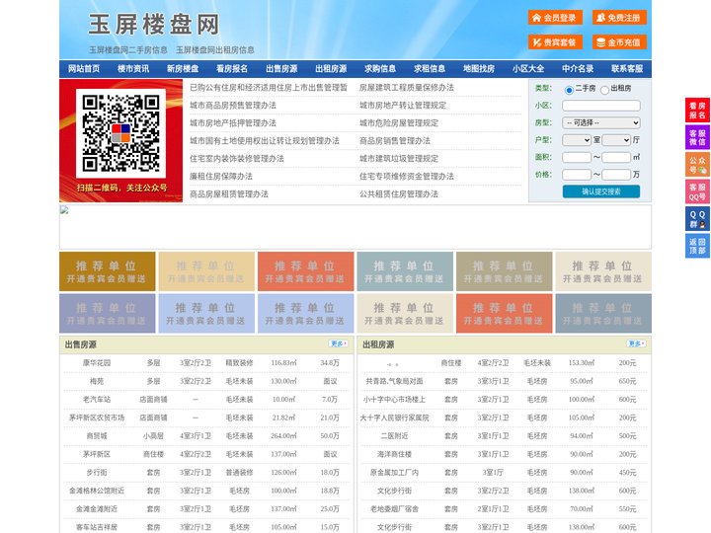The width and height of the screenshot is (711, 533).
Task: Open the 室 count dropdown
Action: point(577,140)
